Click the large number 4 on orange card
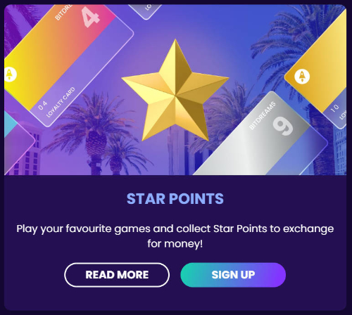 pos(90,16)
